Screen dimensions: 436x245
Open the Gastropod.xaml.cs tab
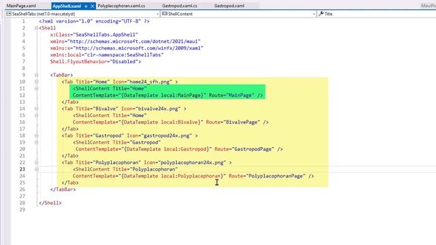coord(180,6)
